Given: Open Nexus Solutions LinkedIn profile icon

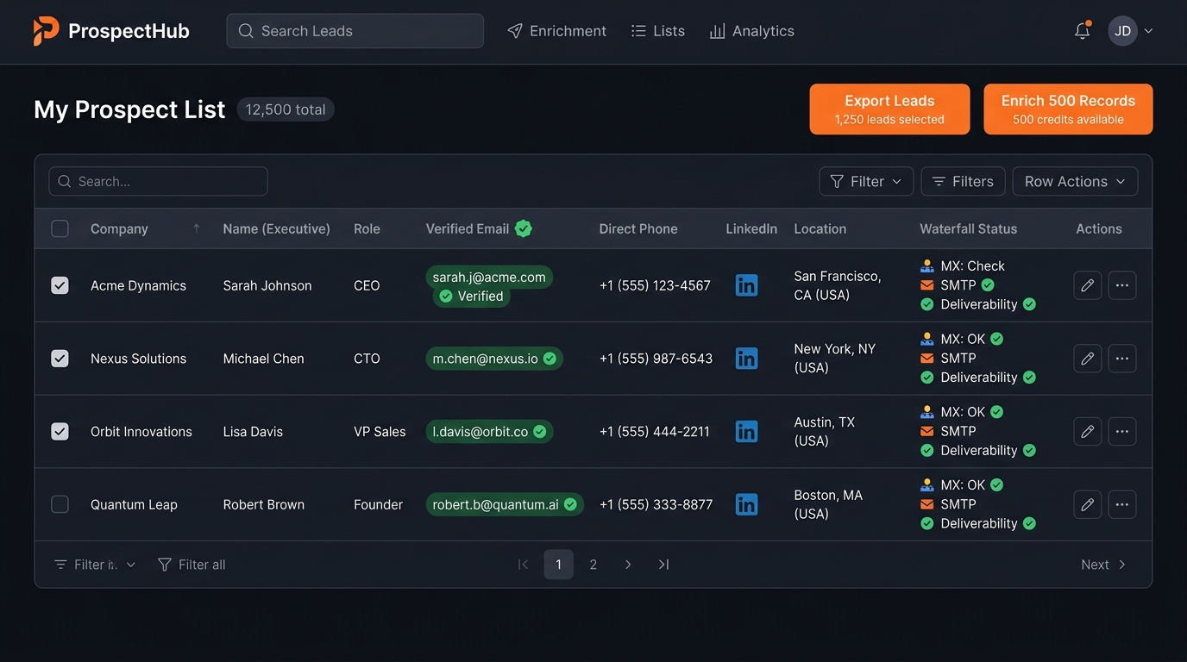Looking at the screenshot, I should 746,359.
